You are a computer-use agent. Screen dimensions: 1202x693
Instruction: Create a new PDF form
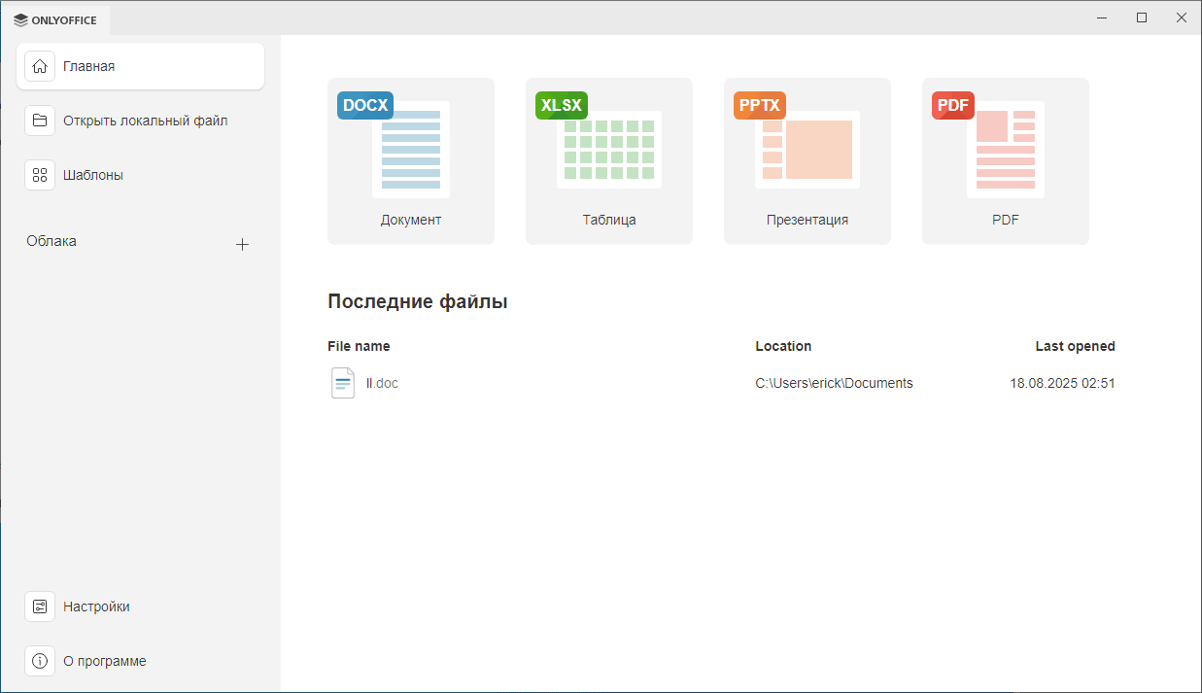click(1005, 160)
